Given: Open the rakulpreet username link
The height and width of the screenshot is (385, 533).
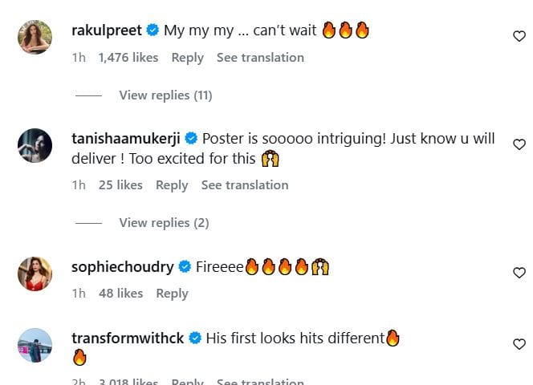Looking at the screenshot, I should (x=106, y=30).
